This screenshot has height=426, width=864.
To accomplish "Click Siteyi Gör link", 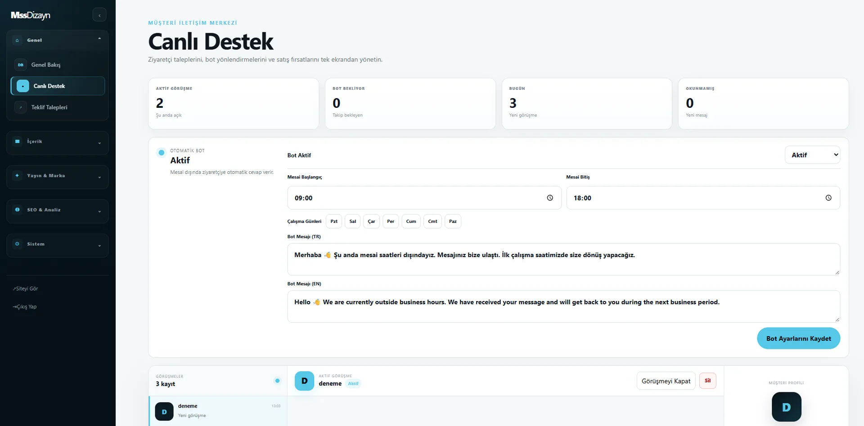I will click(x=26, y=288).
